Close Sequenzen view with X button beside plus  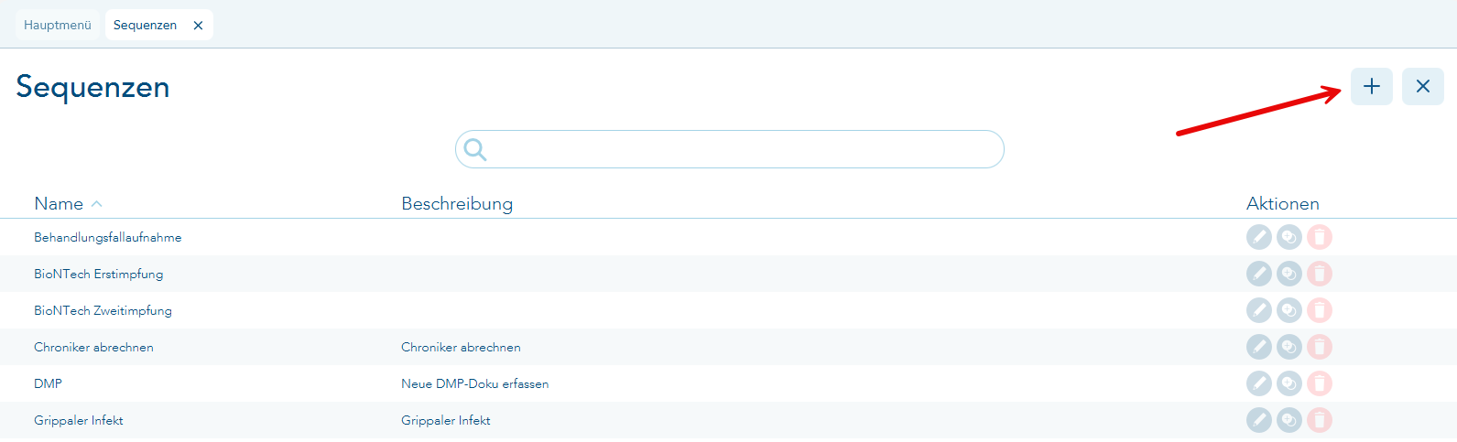pos(1422,86)
